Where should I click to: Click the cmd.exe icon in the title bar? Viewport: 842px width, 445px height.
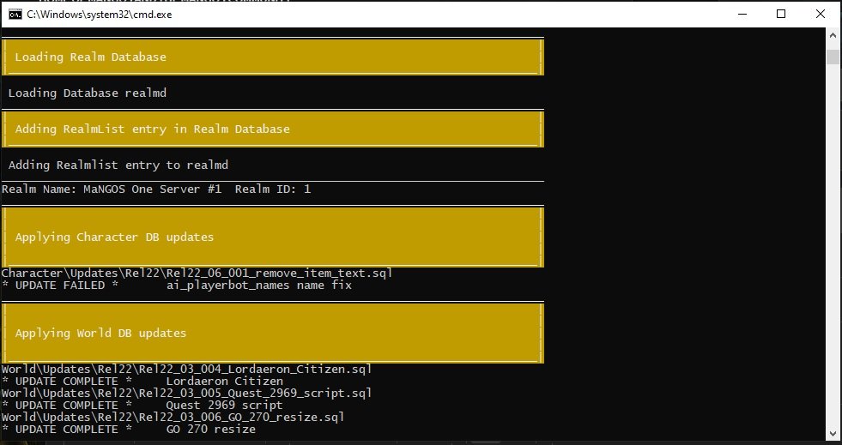click(15, 15)
